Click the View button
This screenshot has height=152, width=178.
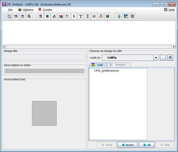(107, 145)
